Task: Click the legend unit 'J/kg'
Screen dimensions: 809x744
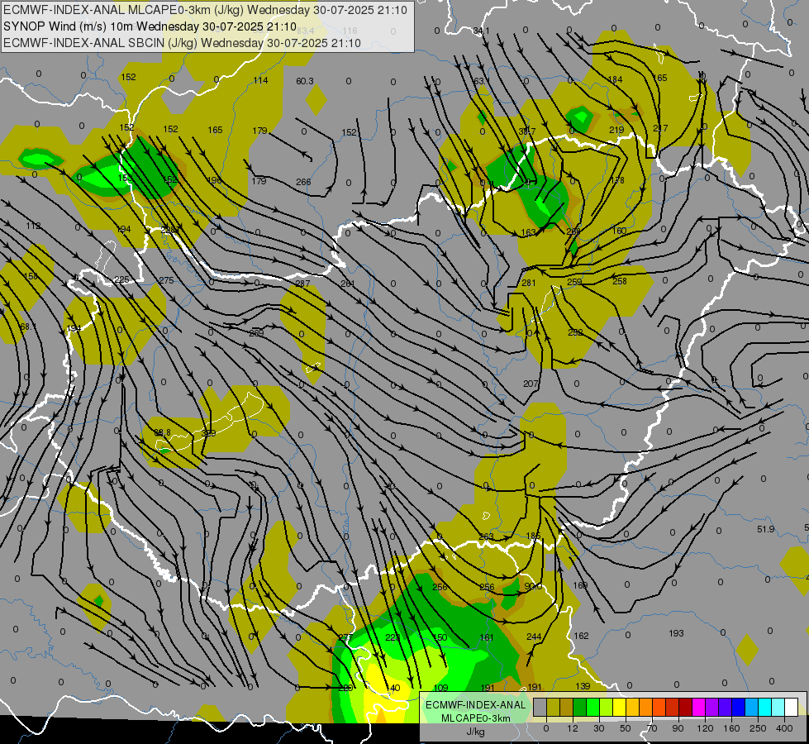Action: (x=475, y=732)
